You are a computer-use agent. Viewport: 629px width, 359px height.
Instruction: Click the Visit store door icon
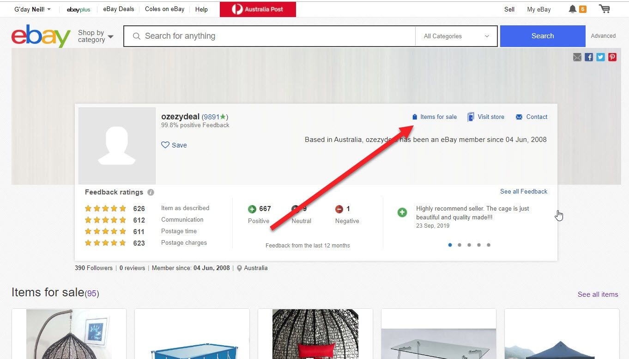coord(471,117)
